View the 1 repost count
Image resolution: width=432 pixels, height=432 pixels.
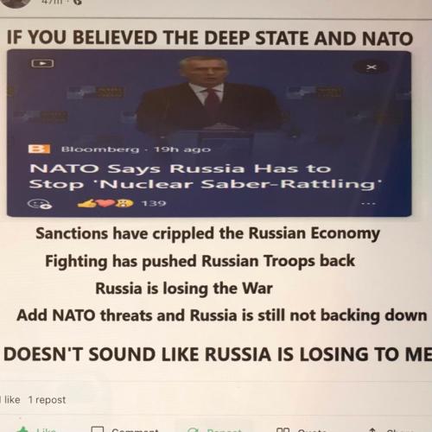[47, 400]
